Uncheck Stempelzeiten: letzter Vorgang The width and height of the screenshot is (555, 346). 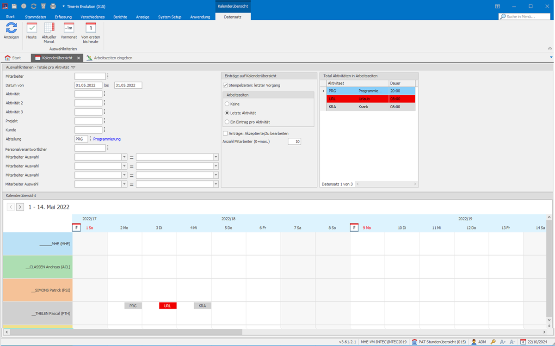click(225, 85)
